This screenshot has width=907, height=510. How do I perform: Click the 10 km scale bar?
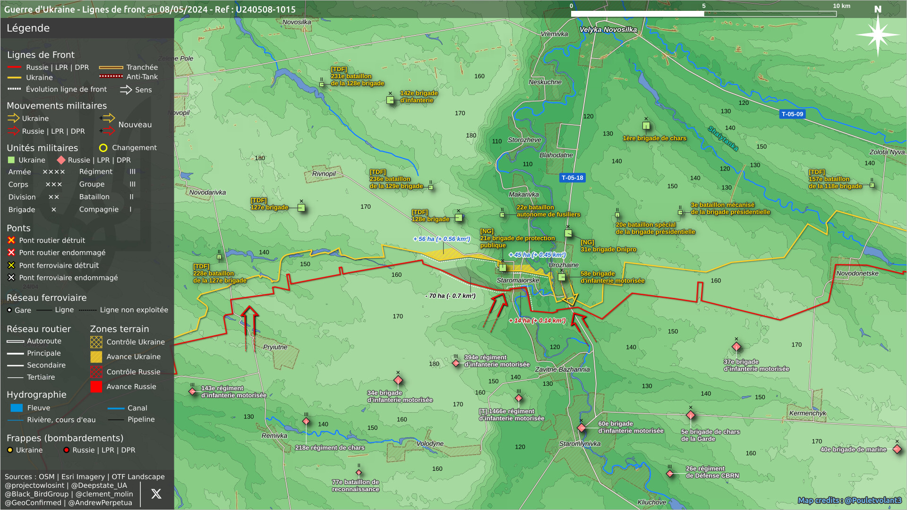pos(703,14)
